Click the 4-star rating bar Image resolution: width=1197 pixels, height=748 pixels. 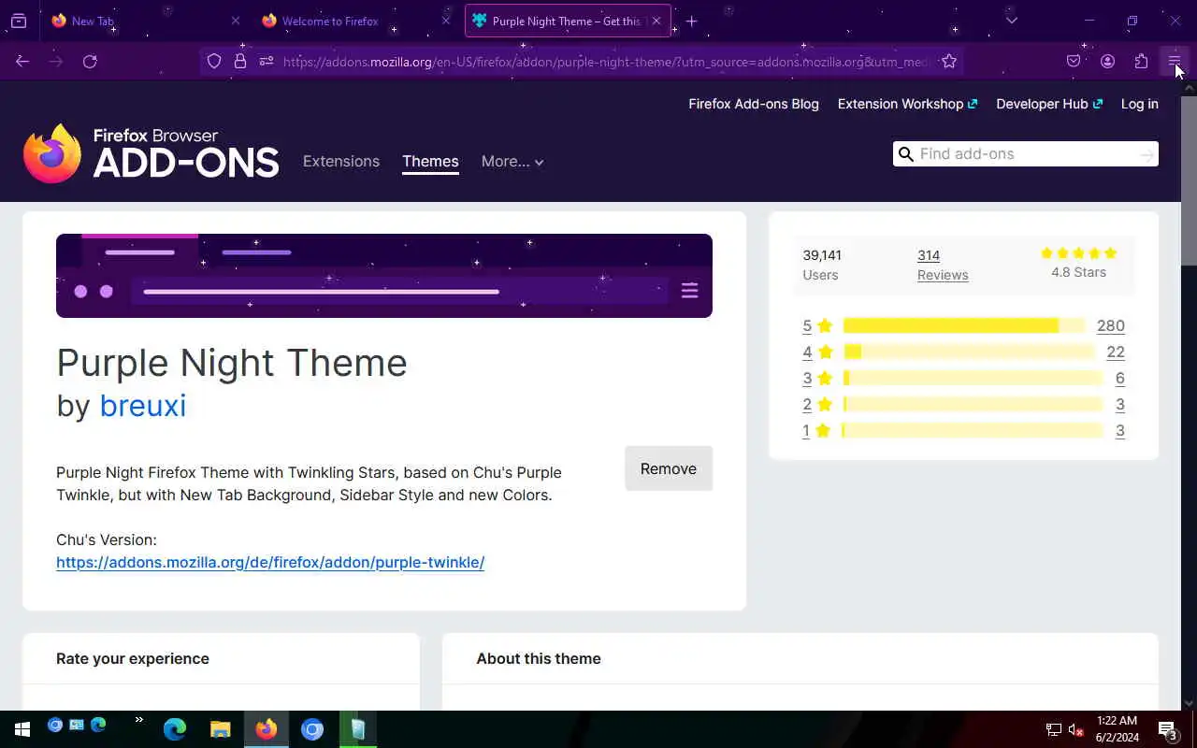click(x=969, y=352)
